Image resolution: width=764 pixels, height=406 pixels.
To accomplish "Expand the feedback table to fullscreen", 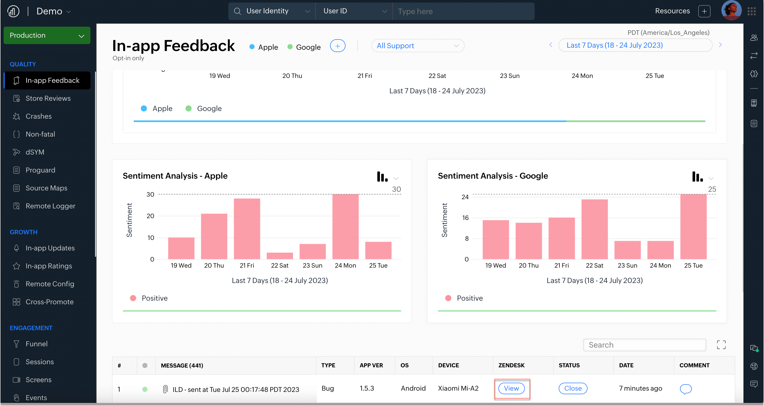I will [x=721, y=345].
